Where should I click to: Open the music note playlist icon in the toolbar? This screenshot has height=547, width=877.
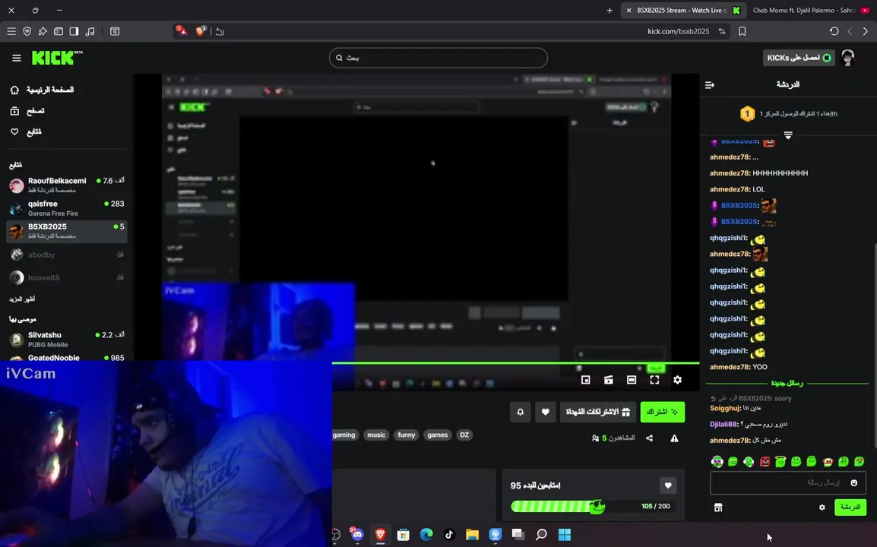(x=90, y=31)
